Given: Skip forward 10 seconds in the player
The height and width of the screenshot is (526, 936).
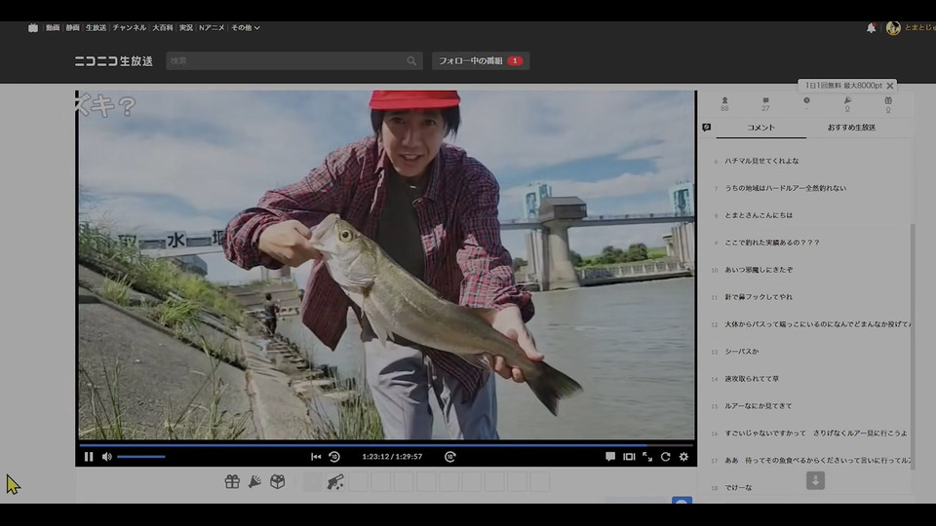Looking at the screenshot, I should pos(449,456).
